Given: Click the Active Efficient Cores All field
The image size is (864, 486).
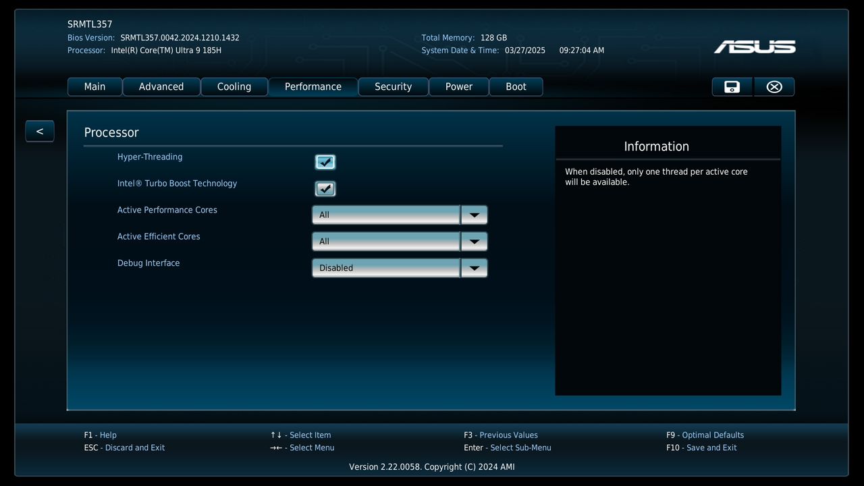Looking at the screenshot, I should click(386, 241).
